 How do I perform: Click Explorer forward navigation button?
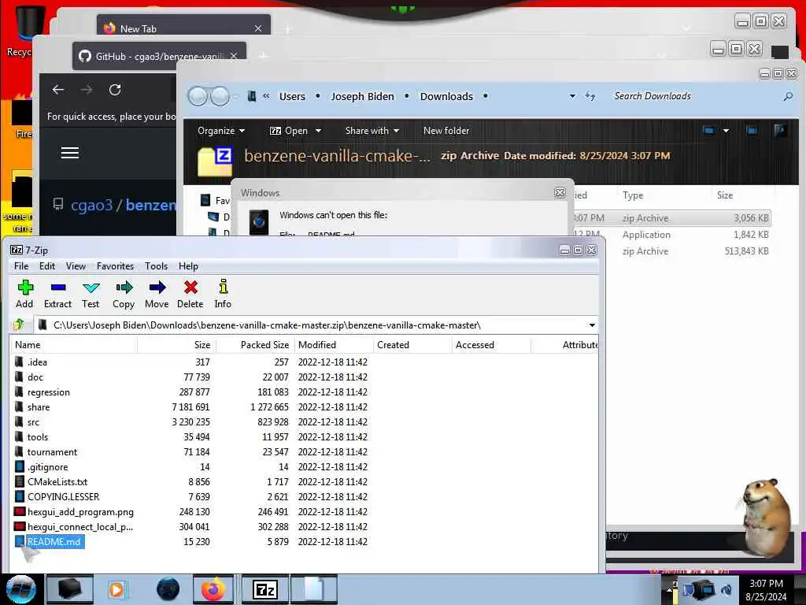click(220, 95)
